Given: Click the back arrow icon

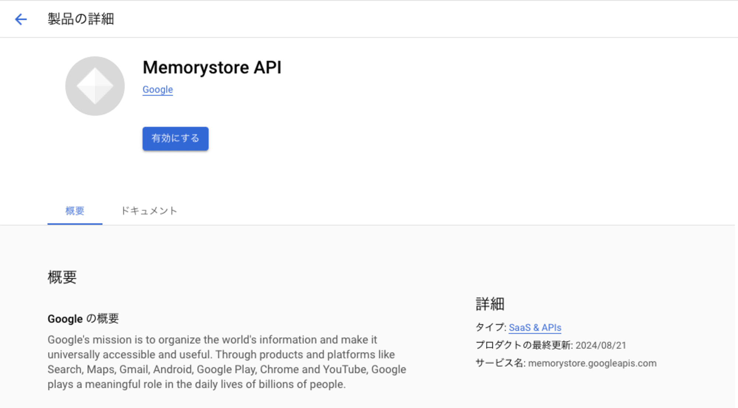Looking at the screenshot, I should [21, 19].
